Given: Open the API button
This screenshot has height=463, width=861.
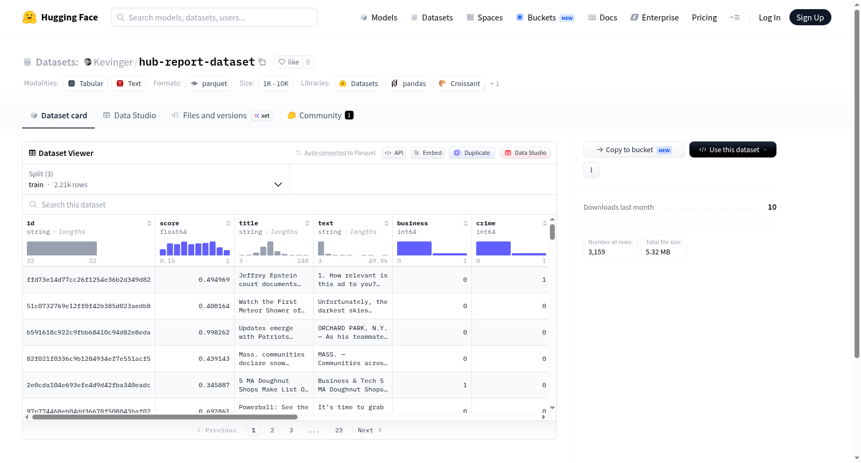Looking at the screenshot, I should click(x=394, y=153).
